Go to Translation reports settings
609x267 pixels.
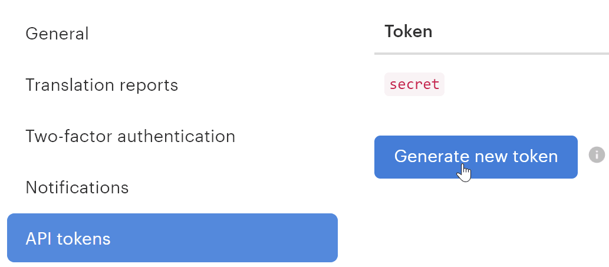(x=101, y=85)
